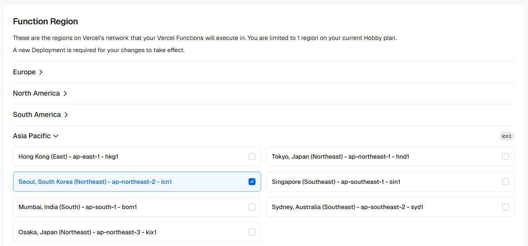Click the Function Region heading
This screenshot has height=246, width=528.
(45, 21)
